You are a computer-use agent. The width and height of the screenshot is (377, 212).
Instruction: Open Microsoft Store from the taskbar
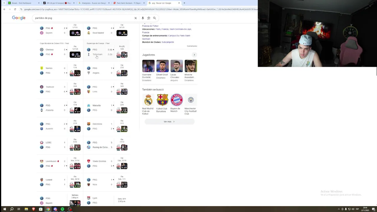(x=41, y=209)
